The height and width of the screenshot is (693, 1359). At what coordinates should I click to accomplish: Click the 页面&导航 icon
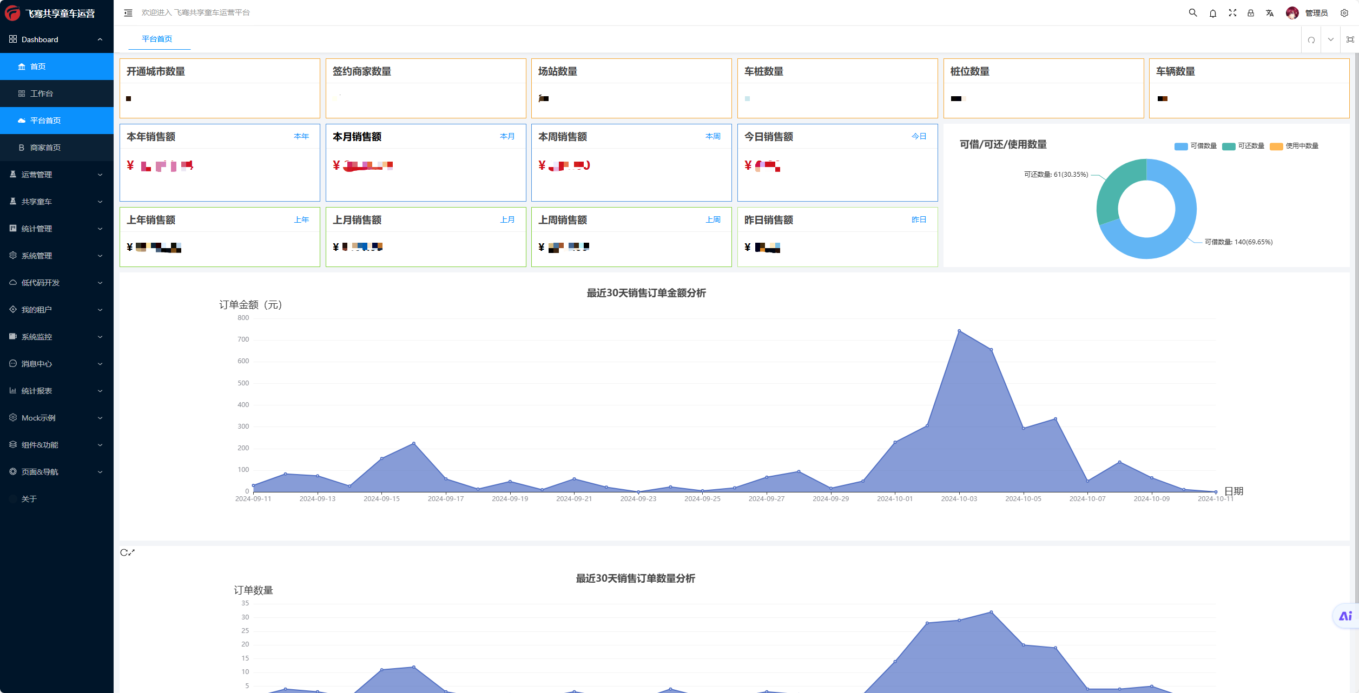[x=13, y=471]
